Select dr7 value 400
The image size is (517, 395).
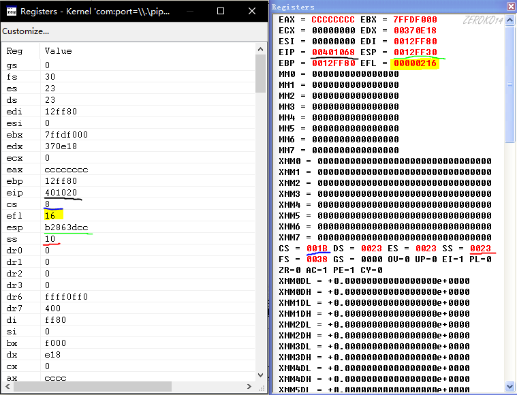[x=52, y=309]
